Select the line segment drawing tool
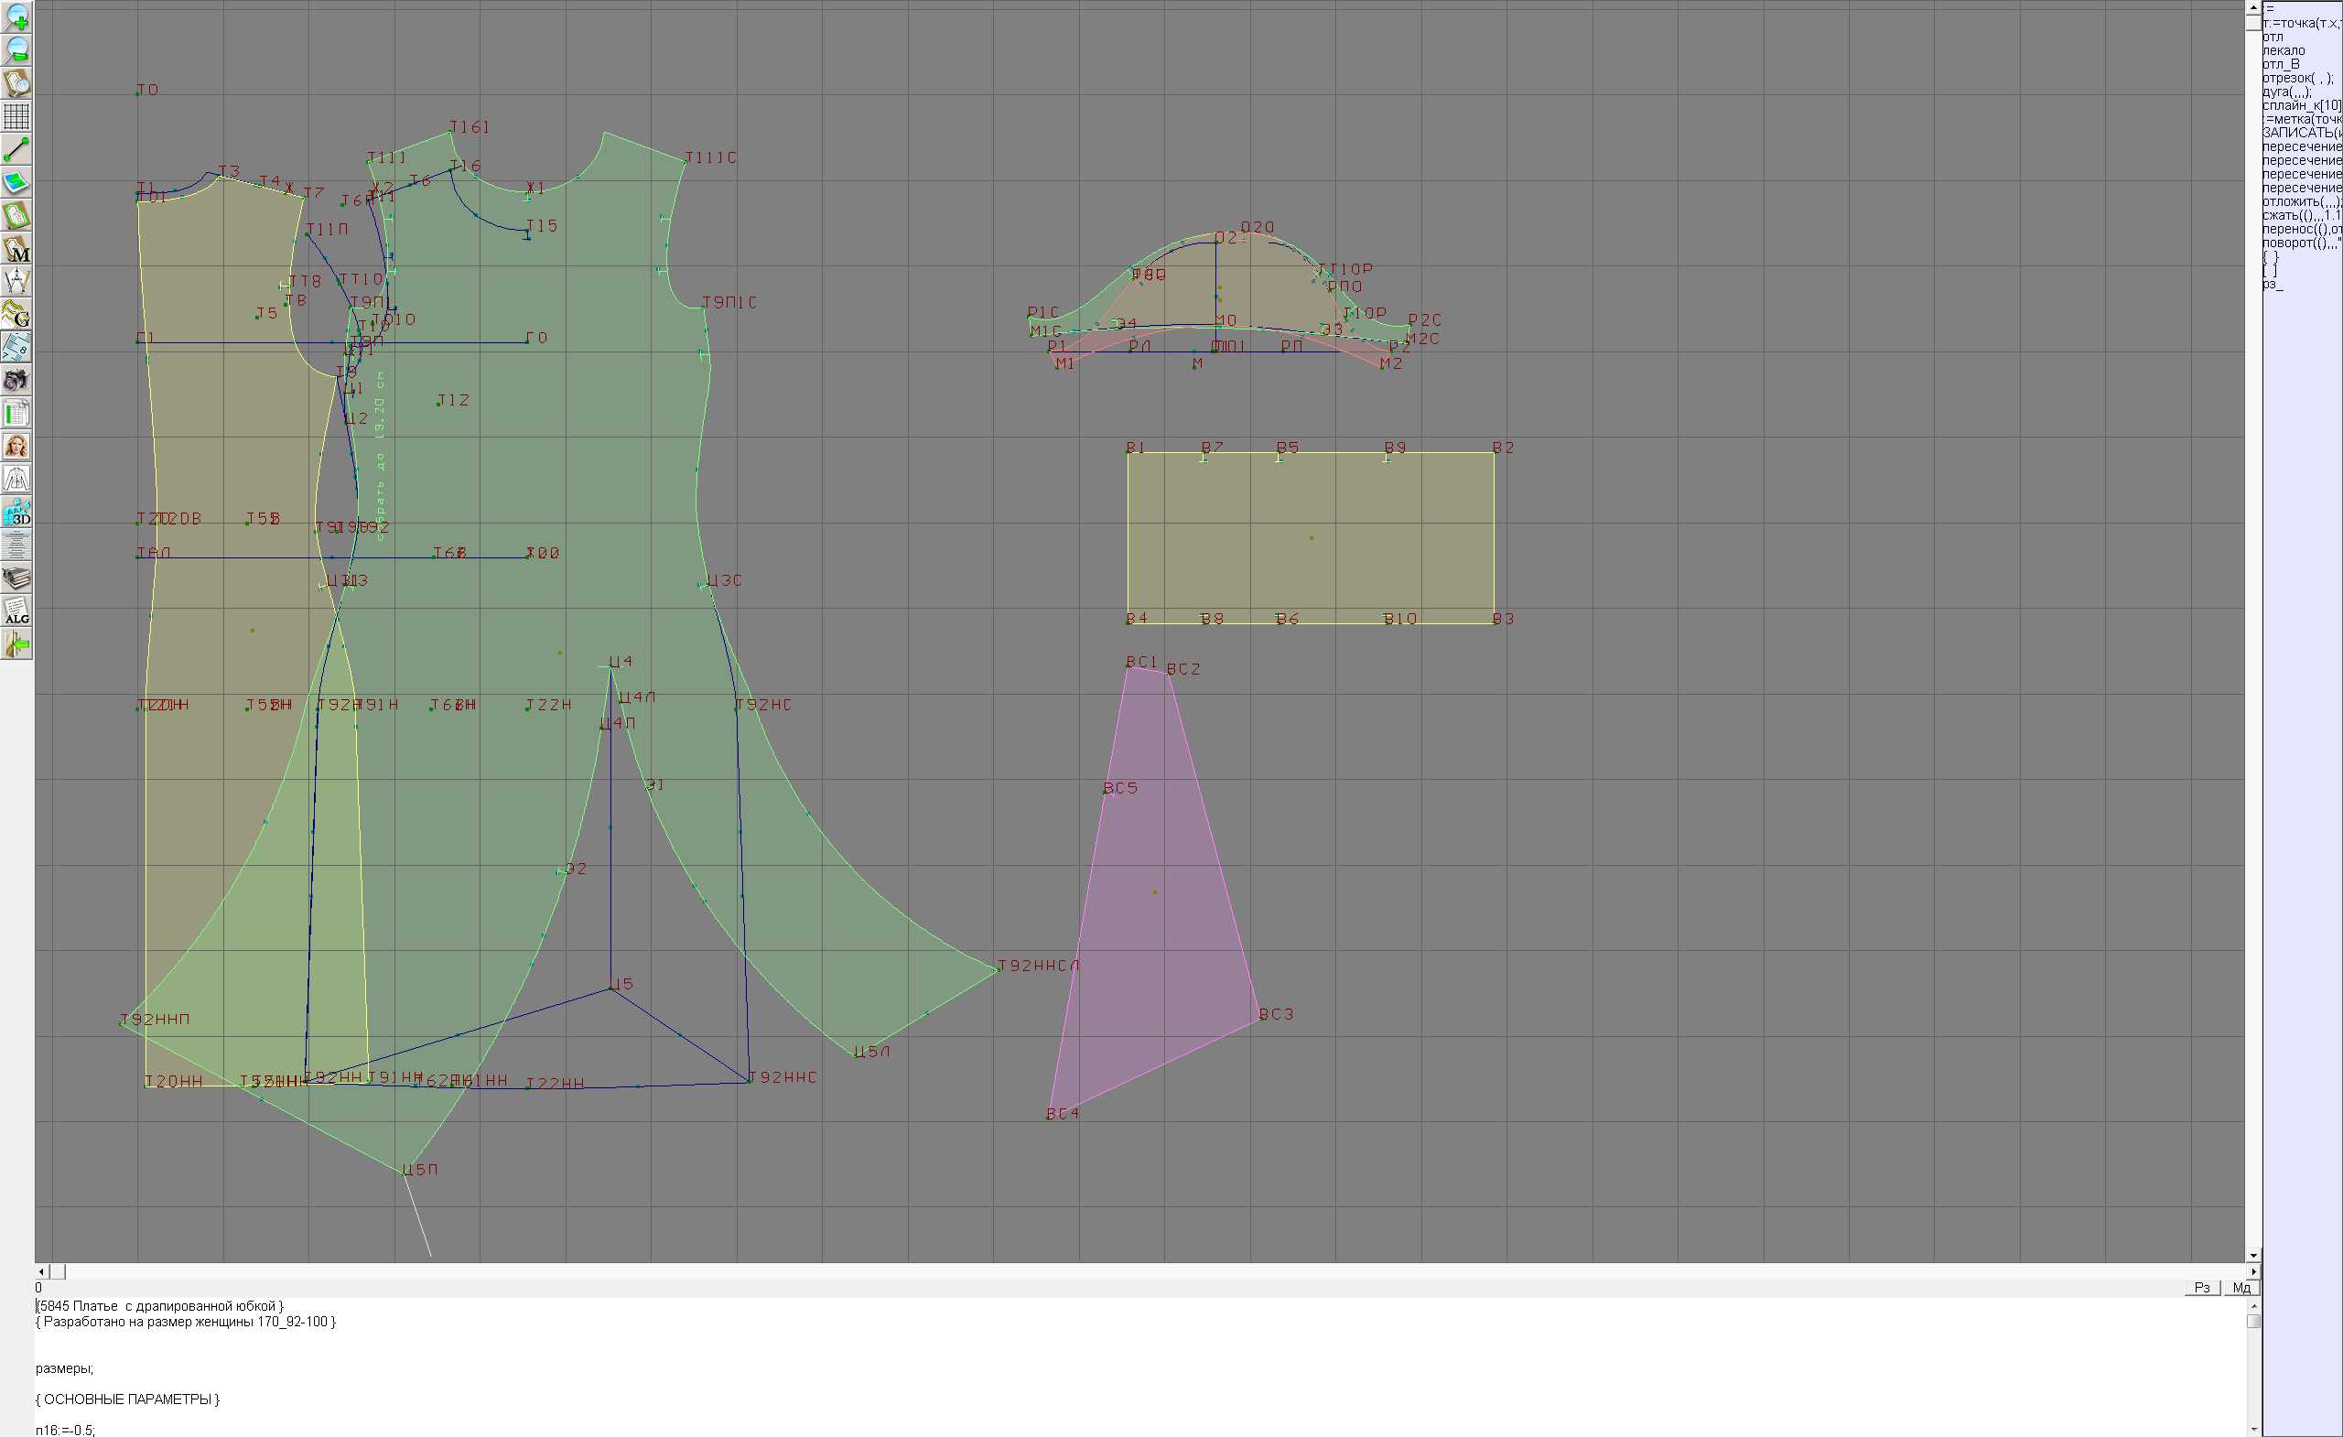The image size is (2343, 1437). (x=16, y=149)
